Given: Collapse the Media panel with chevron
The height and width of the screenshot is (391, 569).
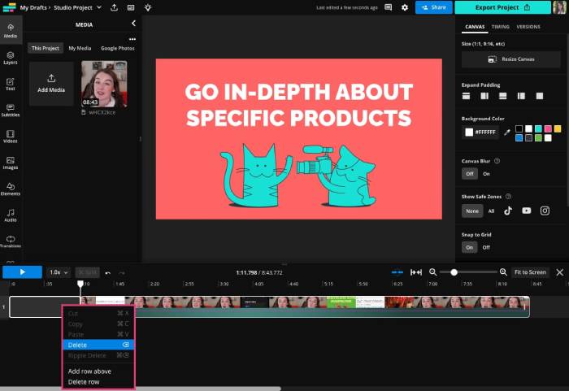Looking at the screenshot, I should pos(133,24).
